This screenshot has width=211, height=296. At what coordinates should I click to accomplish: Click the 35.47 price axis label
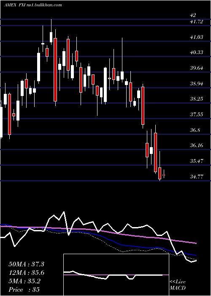(x=197, y=161)
